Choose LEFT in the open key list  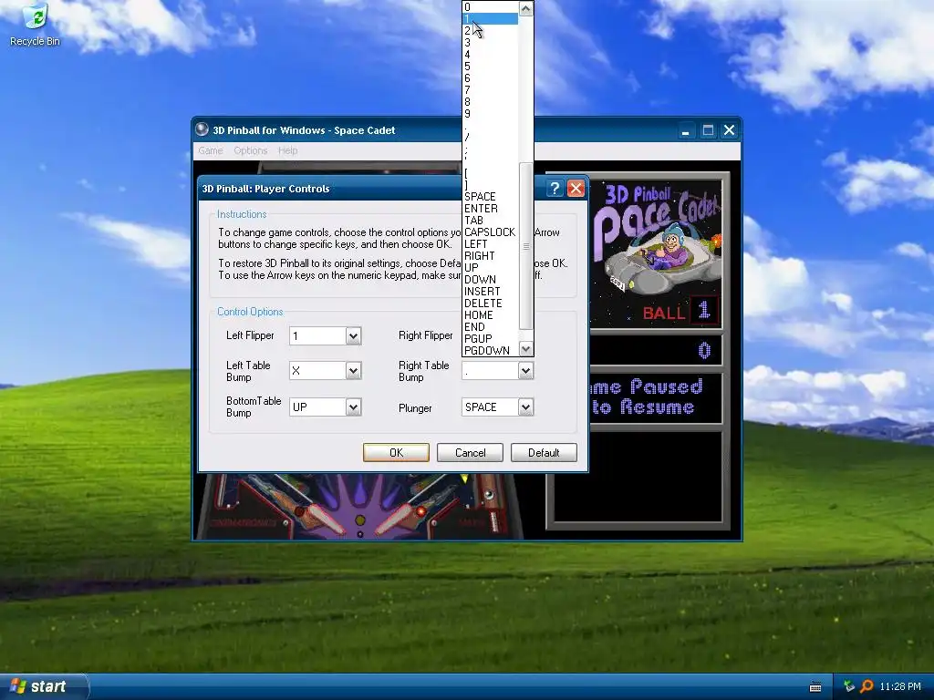click(490, 244)
